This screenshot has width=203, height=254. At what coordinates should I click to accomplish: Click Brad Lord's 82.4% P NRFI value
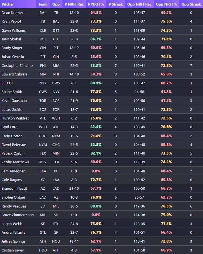point(96,127)
